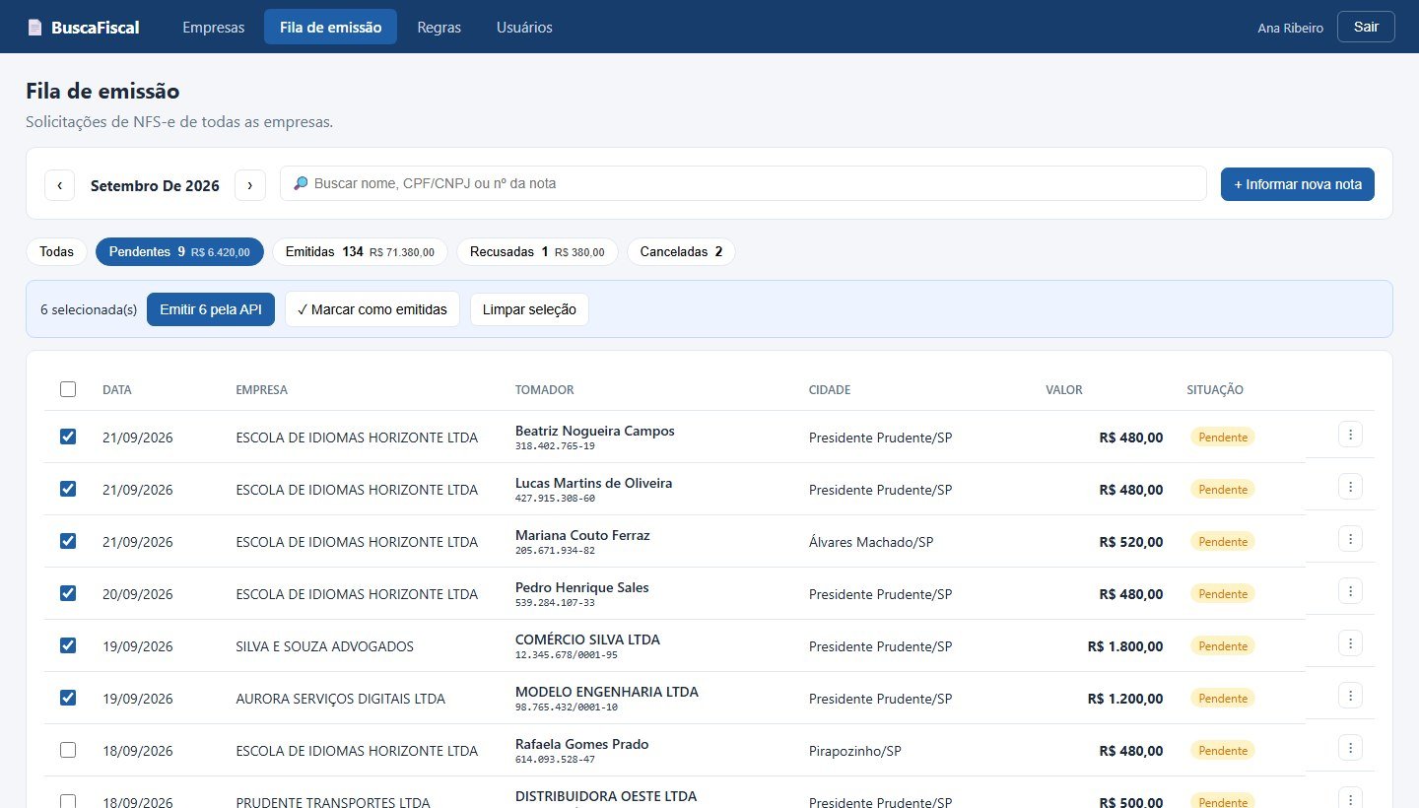Go to previous month with left chevron
The width and height of the screenshot is (1419, 808).
click(60, 185)
